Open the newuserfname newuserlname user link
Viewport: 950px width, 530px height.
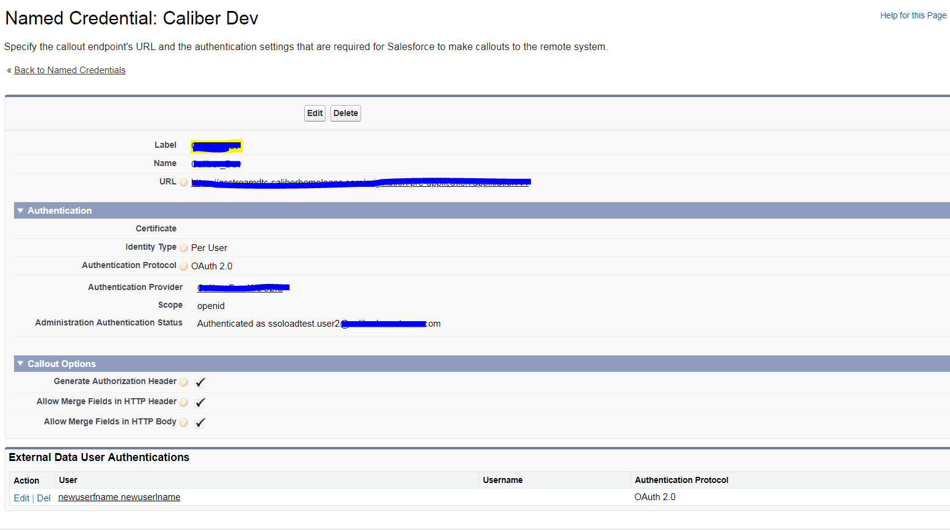[x=119, y=497]
